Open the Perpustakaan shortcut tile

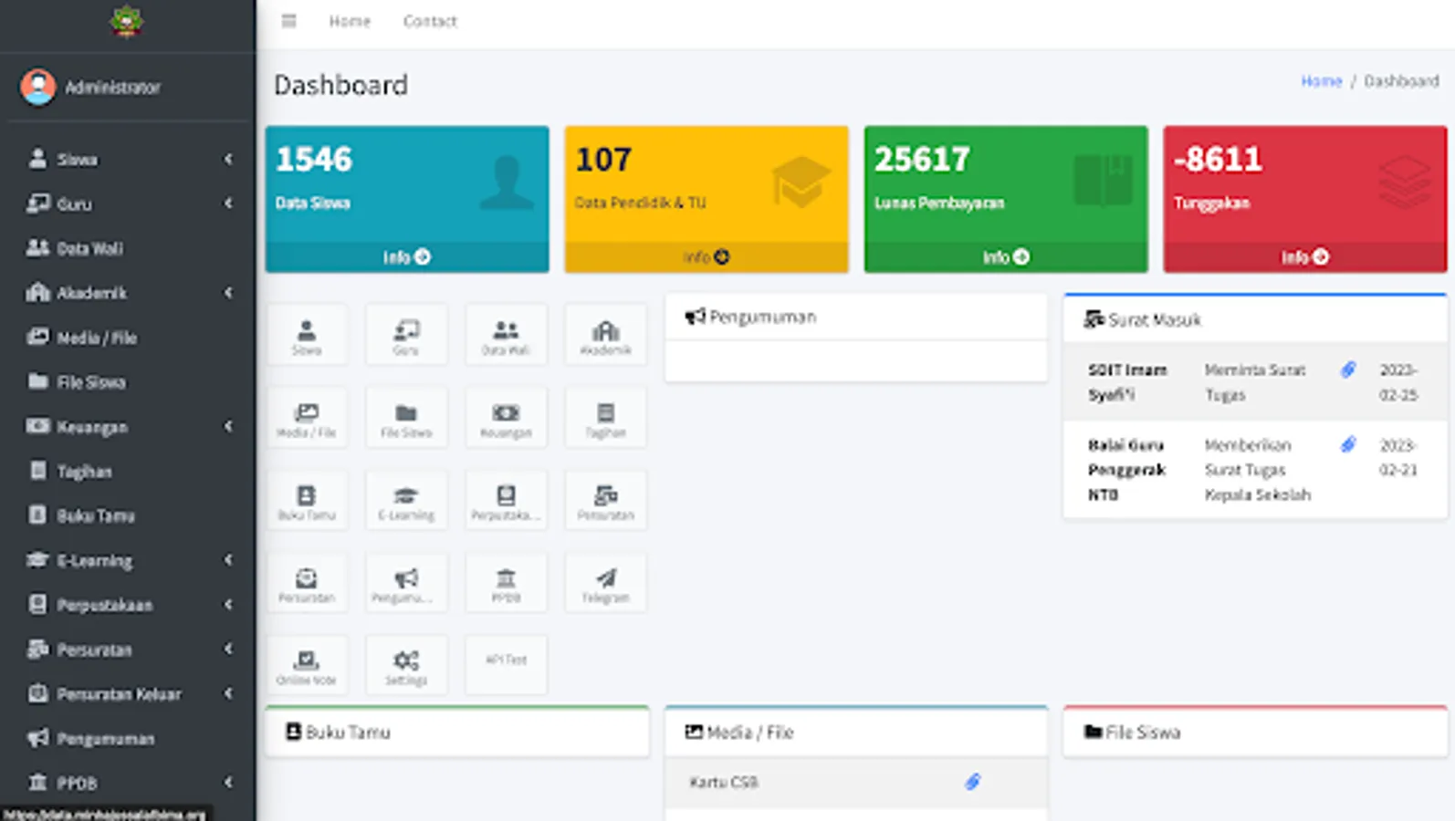[506, 500]
